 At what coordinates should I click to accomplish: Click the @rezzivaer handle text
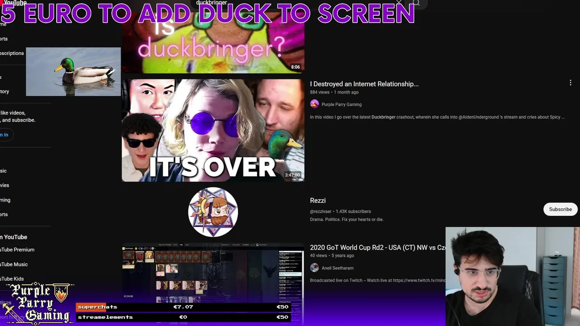[320, 211]
